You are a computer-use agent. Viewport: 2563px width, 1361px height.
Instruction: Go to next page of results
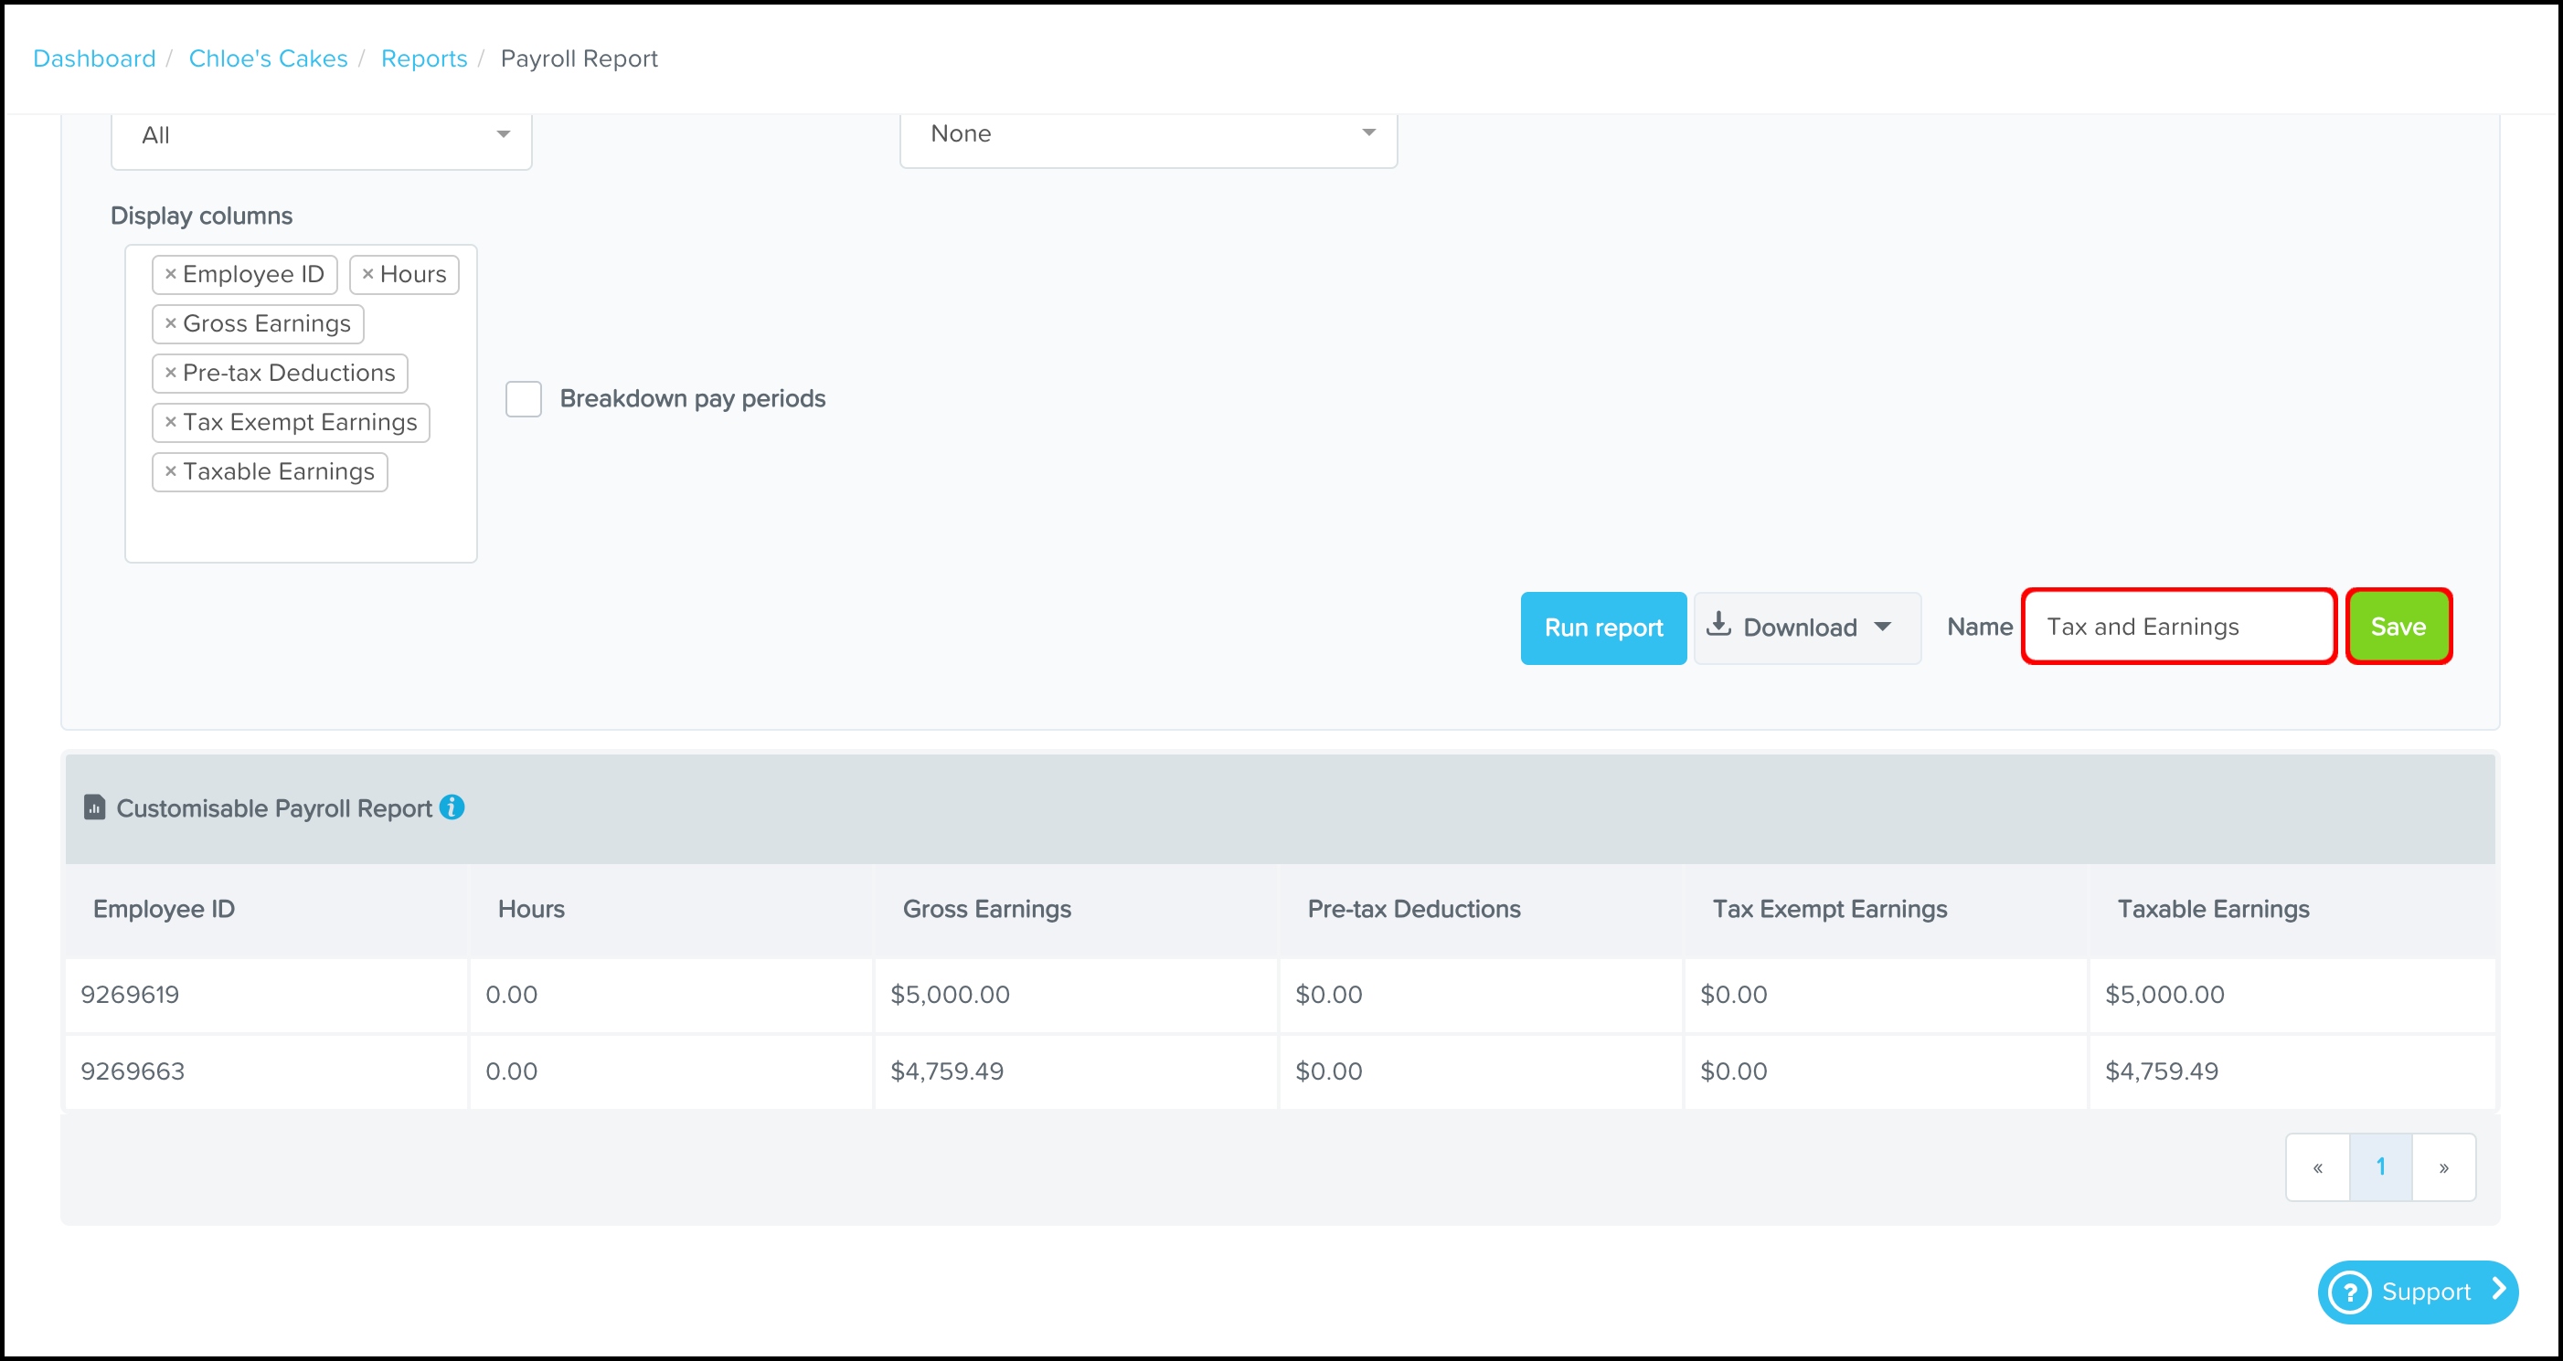pos(2442,1167)
